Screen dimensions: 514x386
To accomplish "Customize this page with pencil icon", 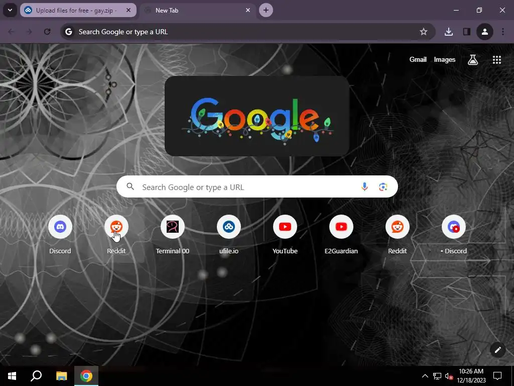I will click(x=497, y=350).
